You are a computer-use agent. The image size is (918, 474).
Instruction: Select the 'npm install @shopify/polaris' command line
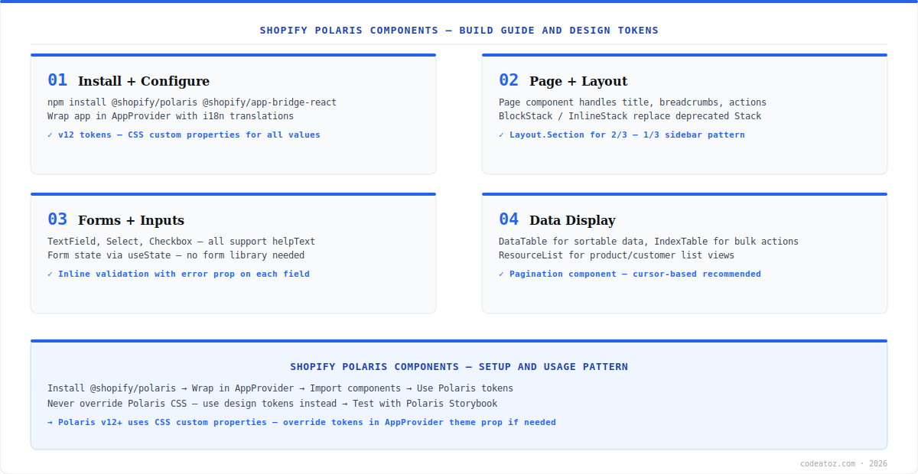tap(192, 102)
